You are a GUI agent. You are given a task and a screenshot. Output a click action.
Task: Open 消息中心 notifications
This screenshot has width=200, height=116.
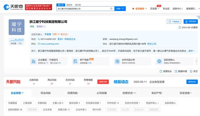(x=177, y=9)
